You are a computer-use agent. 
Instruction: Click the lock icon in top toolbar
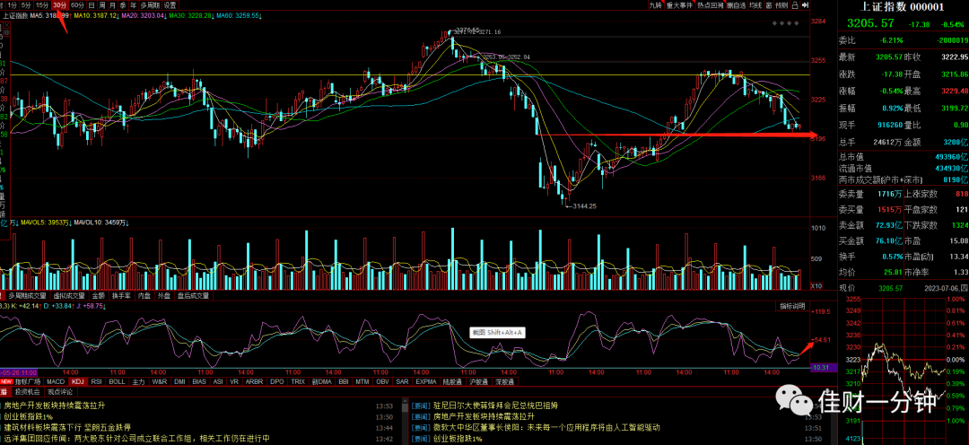(x=797, y=5)
